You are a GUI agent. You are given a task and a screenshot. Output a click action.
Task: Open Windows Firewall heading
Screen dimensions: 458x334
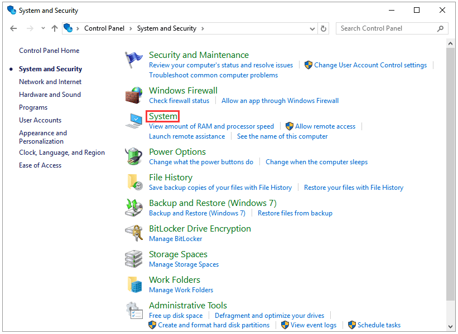point(183,90)
